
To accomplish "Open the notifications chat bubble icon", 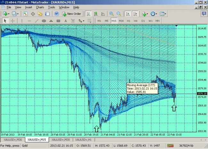I will tap(204, 13).
